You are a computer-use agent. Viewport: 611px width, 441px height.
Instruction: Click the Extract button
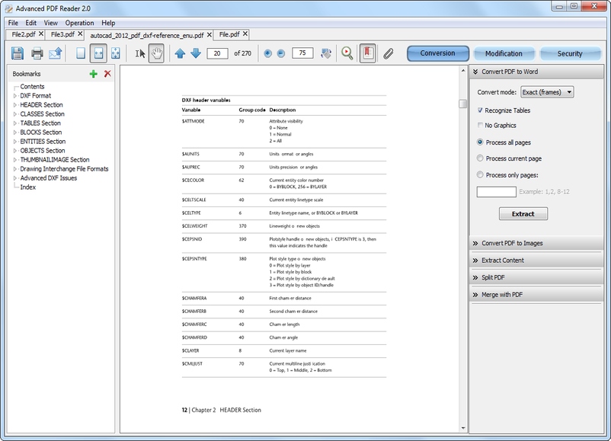pos(523,213)
